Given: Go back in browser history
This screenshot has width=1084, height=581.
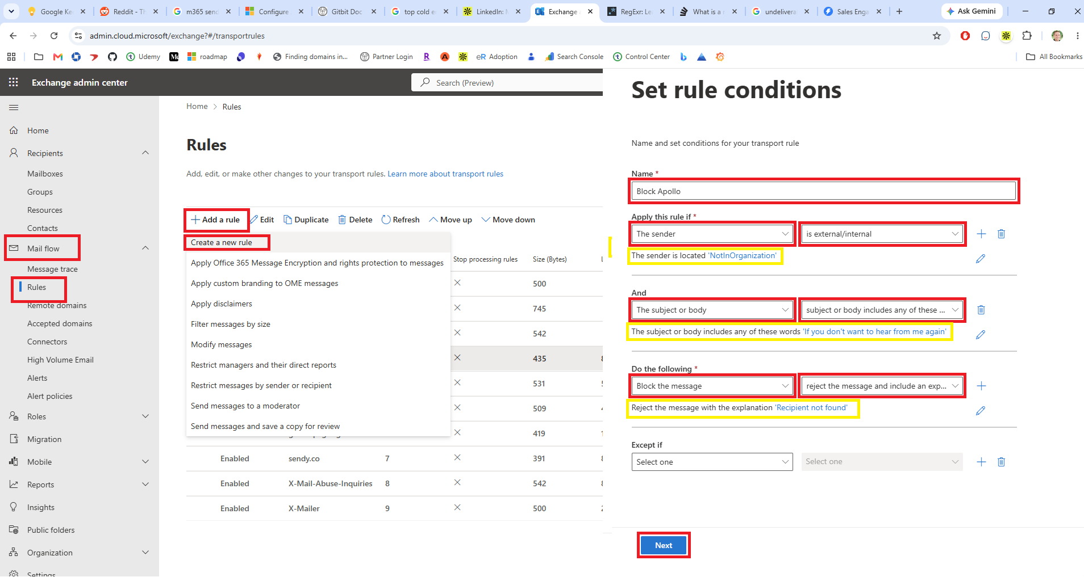Looking at the screenshot, I should pos(13,36).
